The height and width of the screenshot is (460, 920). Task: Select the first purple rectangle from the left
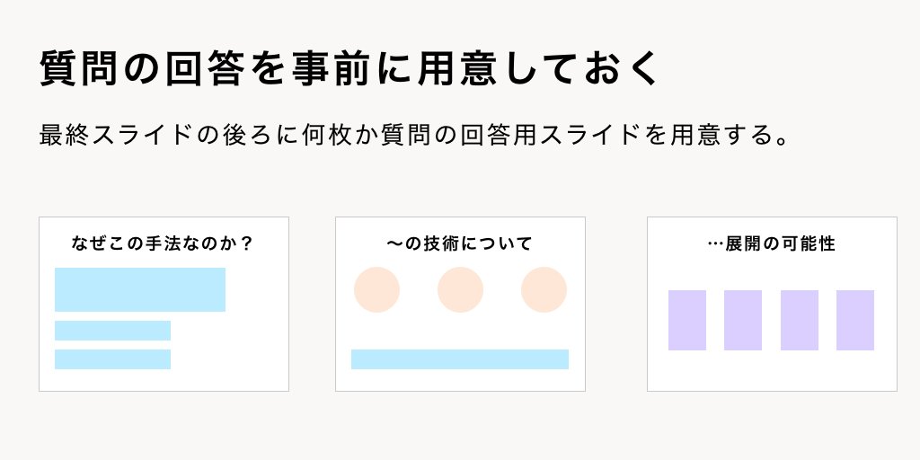click(687, 320)
